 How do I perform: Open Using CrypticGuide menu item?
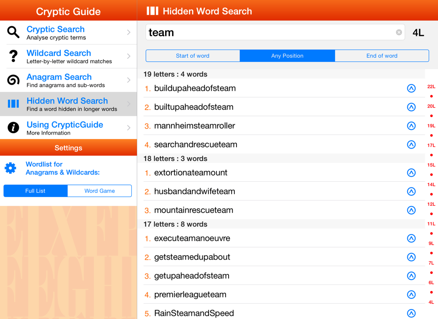coord(68,128)
